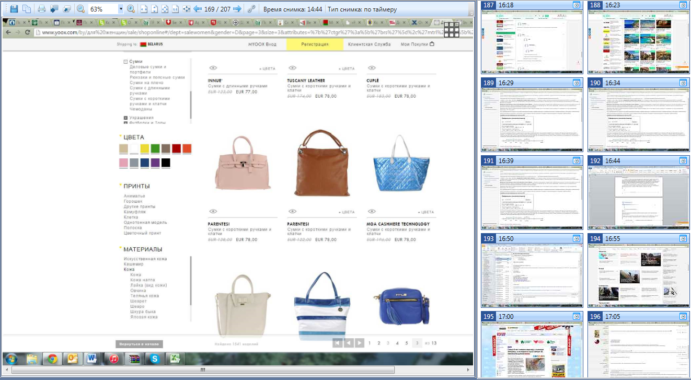Click + ЦВЕТА link for MOA CASHMERE bag
The image size is (691, 380).
pyautogui.click(x=425, y=212)
